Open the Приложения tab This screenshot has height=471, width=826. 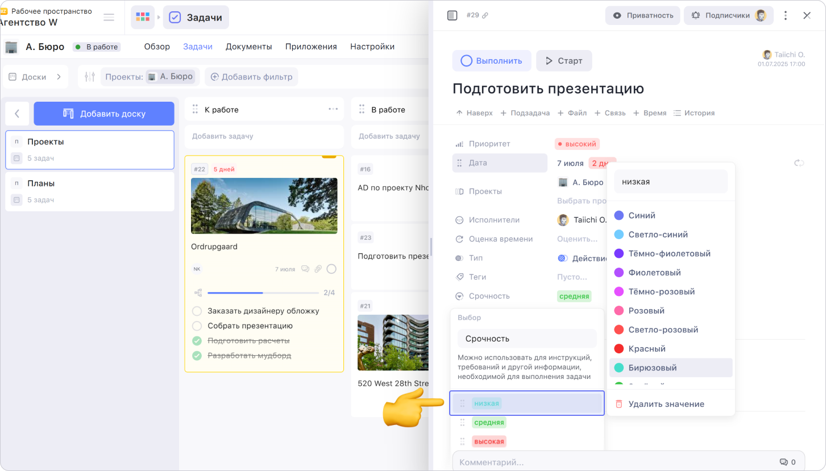(311, 47)
